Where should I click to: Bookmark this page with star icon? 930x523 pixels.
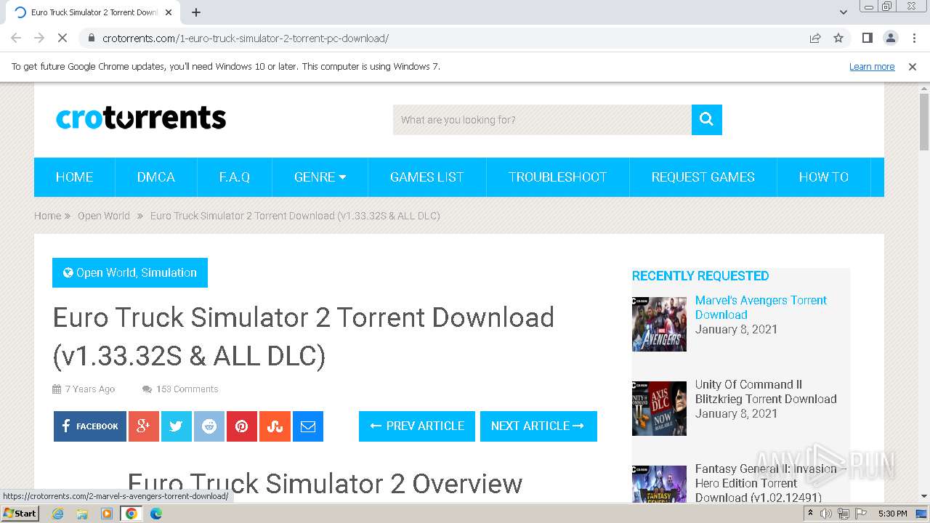(838, 38)
